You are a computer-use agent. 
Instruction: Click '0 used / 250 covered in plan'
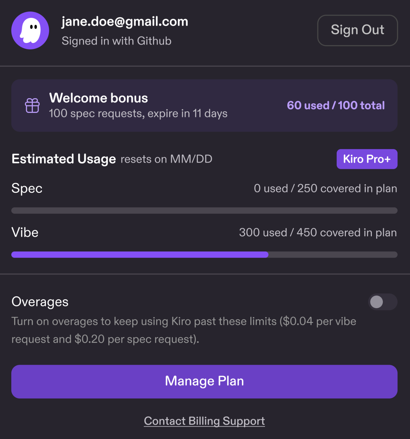[325, 189]
